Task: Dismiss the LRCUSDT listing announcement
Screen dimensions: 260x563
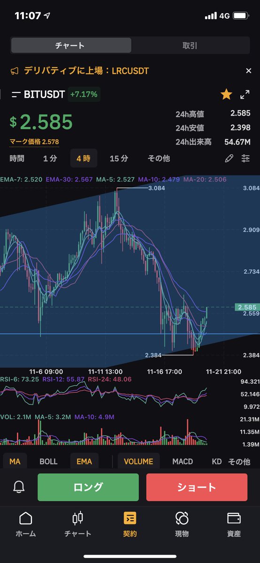Action: 249,71
